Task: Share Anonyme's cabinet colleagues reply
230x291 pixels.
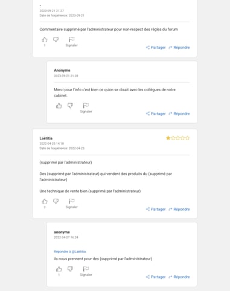Action: point(156,114)
